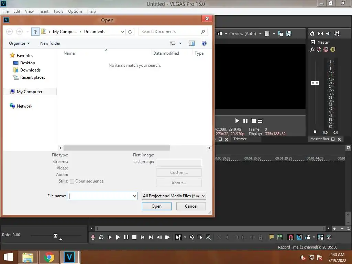
Task: Click the playback Rate slider handle
Action: coord(55,235)
